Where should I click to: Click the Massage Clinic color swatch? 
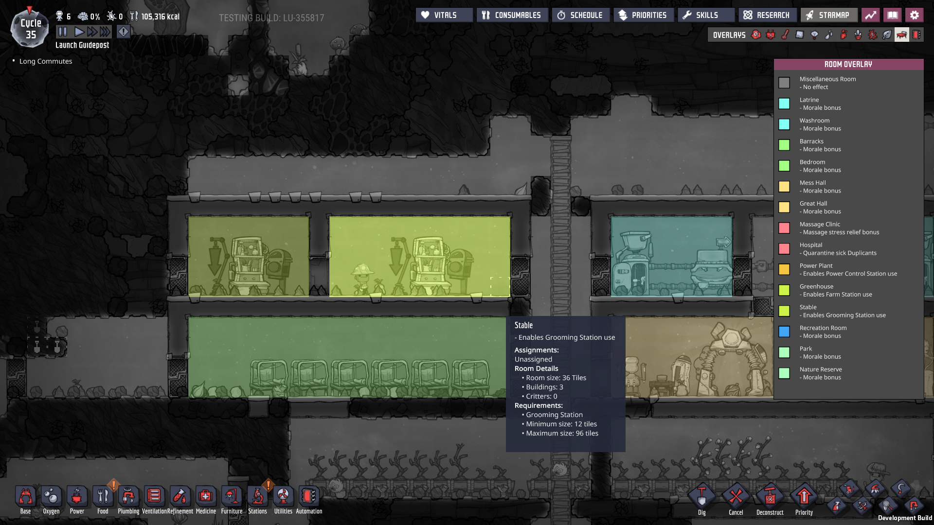pos(784,228)
